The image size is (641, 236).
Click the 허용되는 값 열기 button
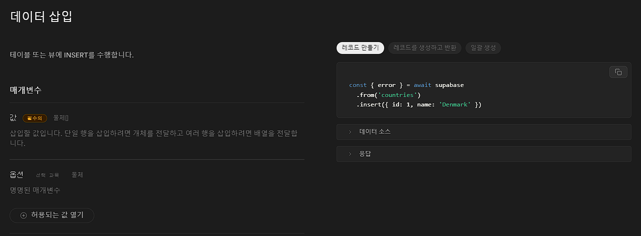[x=52, y=215]
